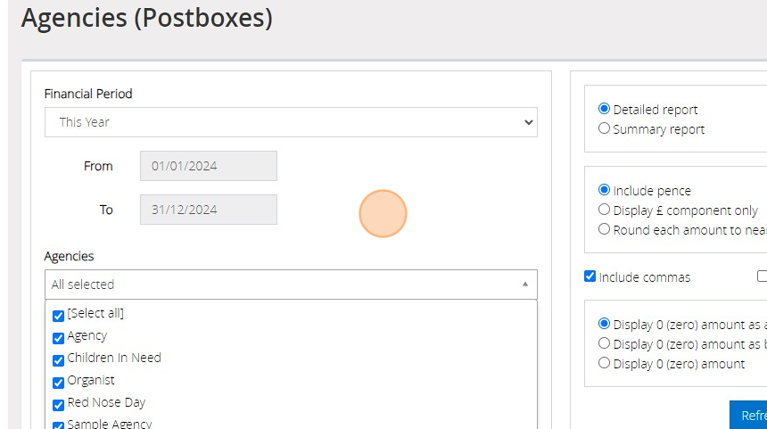Select the Summary report option
767x429 pixels.
click(604, 128)
